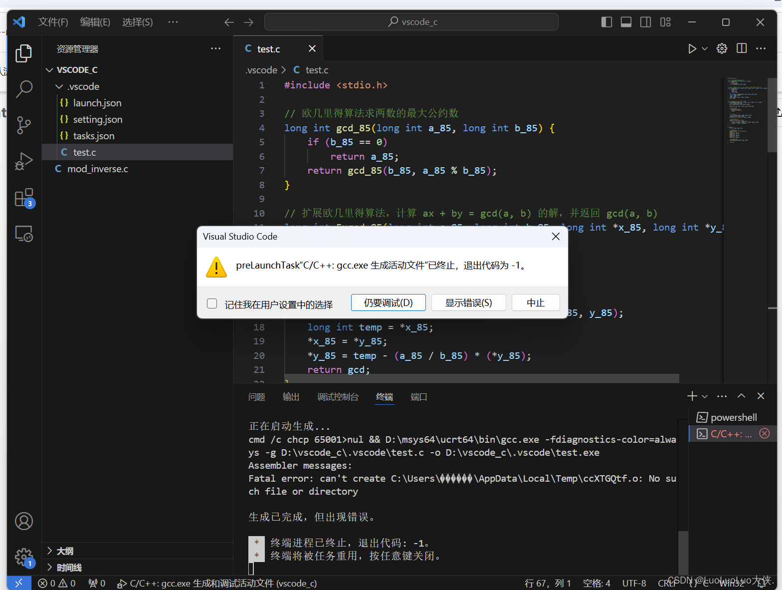The image size is (782, 590).
Task: Maximize the panel with the up chevron
Action: click(x=742, y=396)
